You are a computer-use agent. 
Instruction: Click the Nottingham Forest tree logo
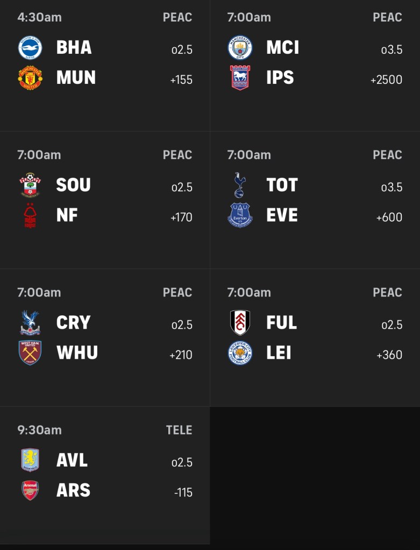point(30,215)
